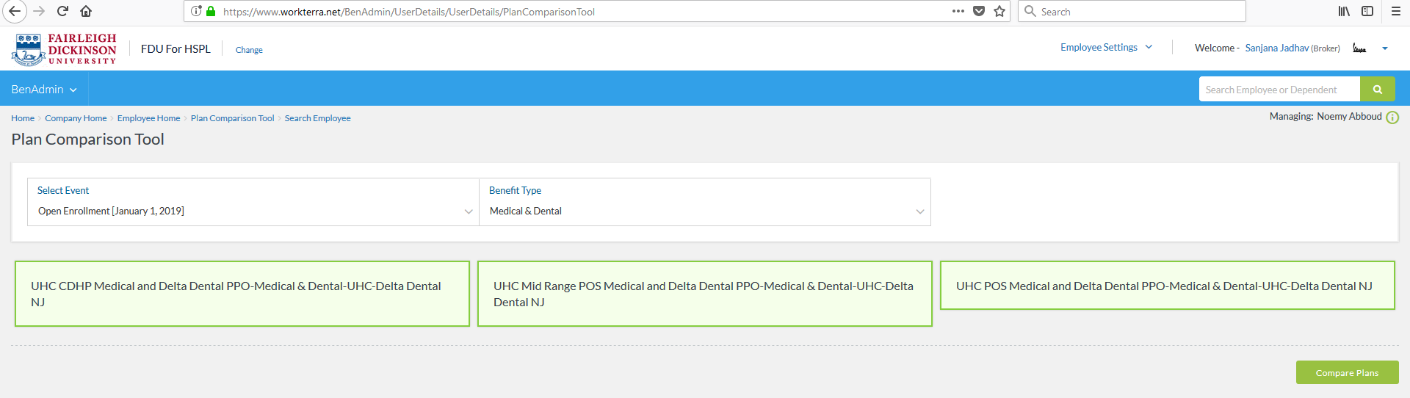Go to Employee Home breadcrumb
This screenshot has width=1410, height=398.
[148, 118]
